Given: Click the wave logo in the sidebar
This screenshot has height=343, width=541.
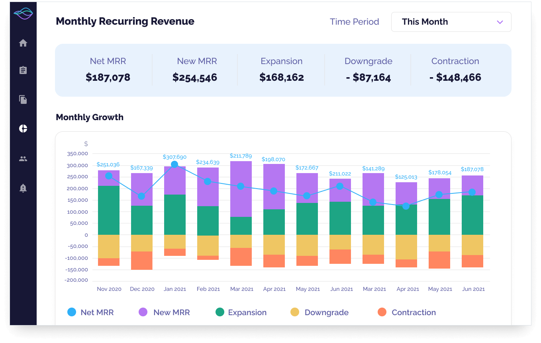Looking at the screenshot, I should click(23, 14).
